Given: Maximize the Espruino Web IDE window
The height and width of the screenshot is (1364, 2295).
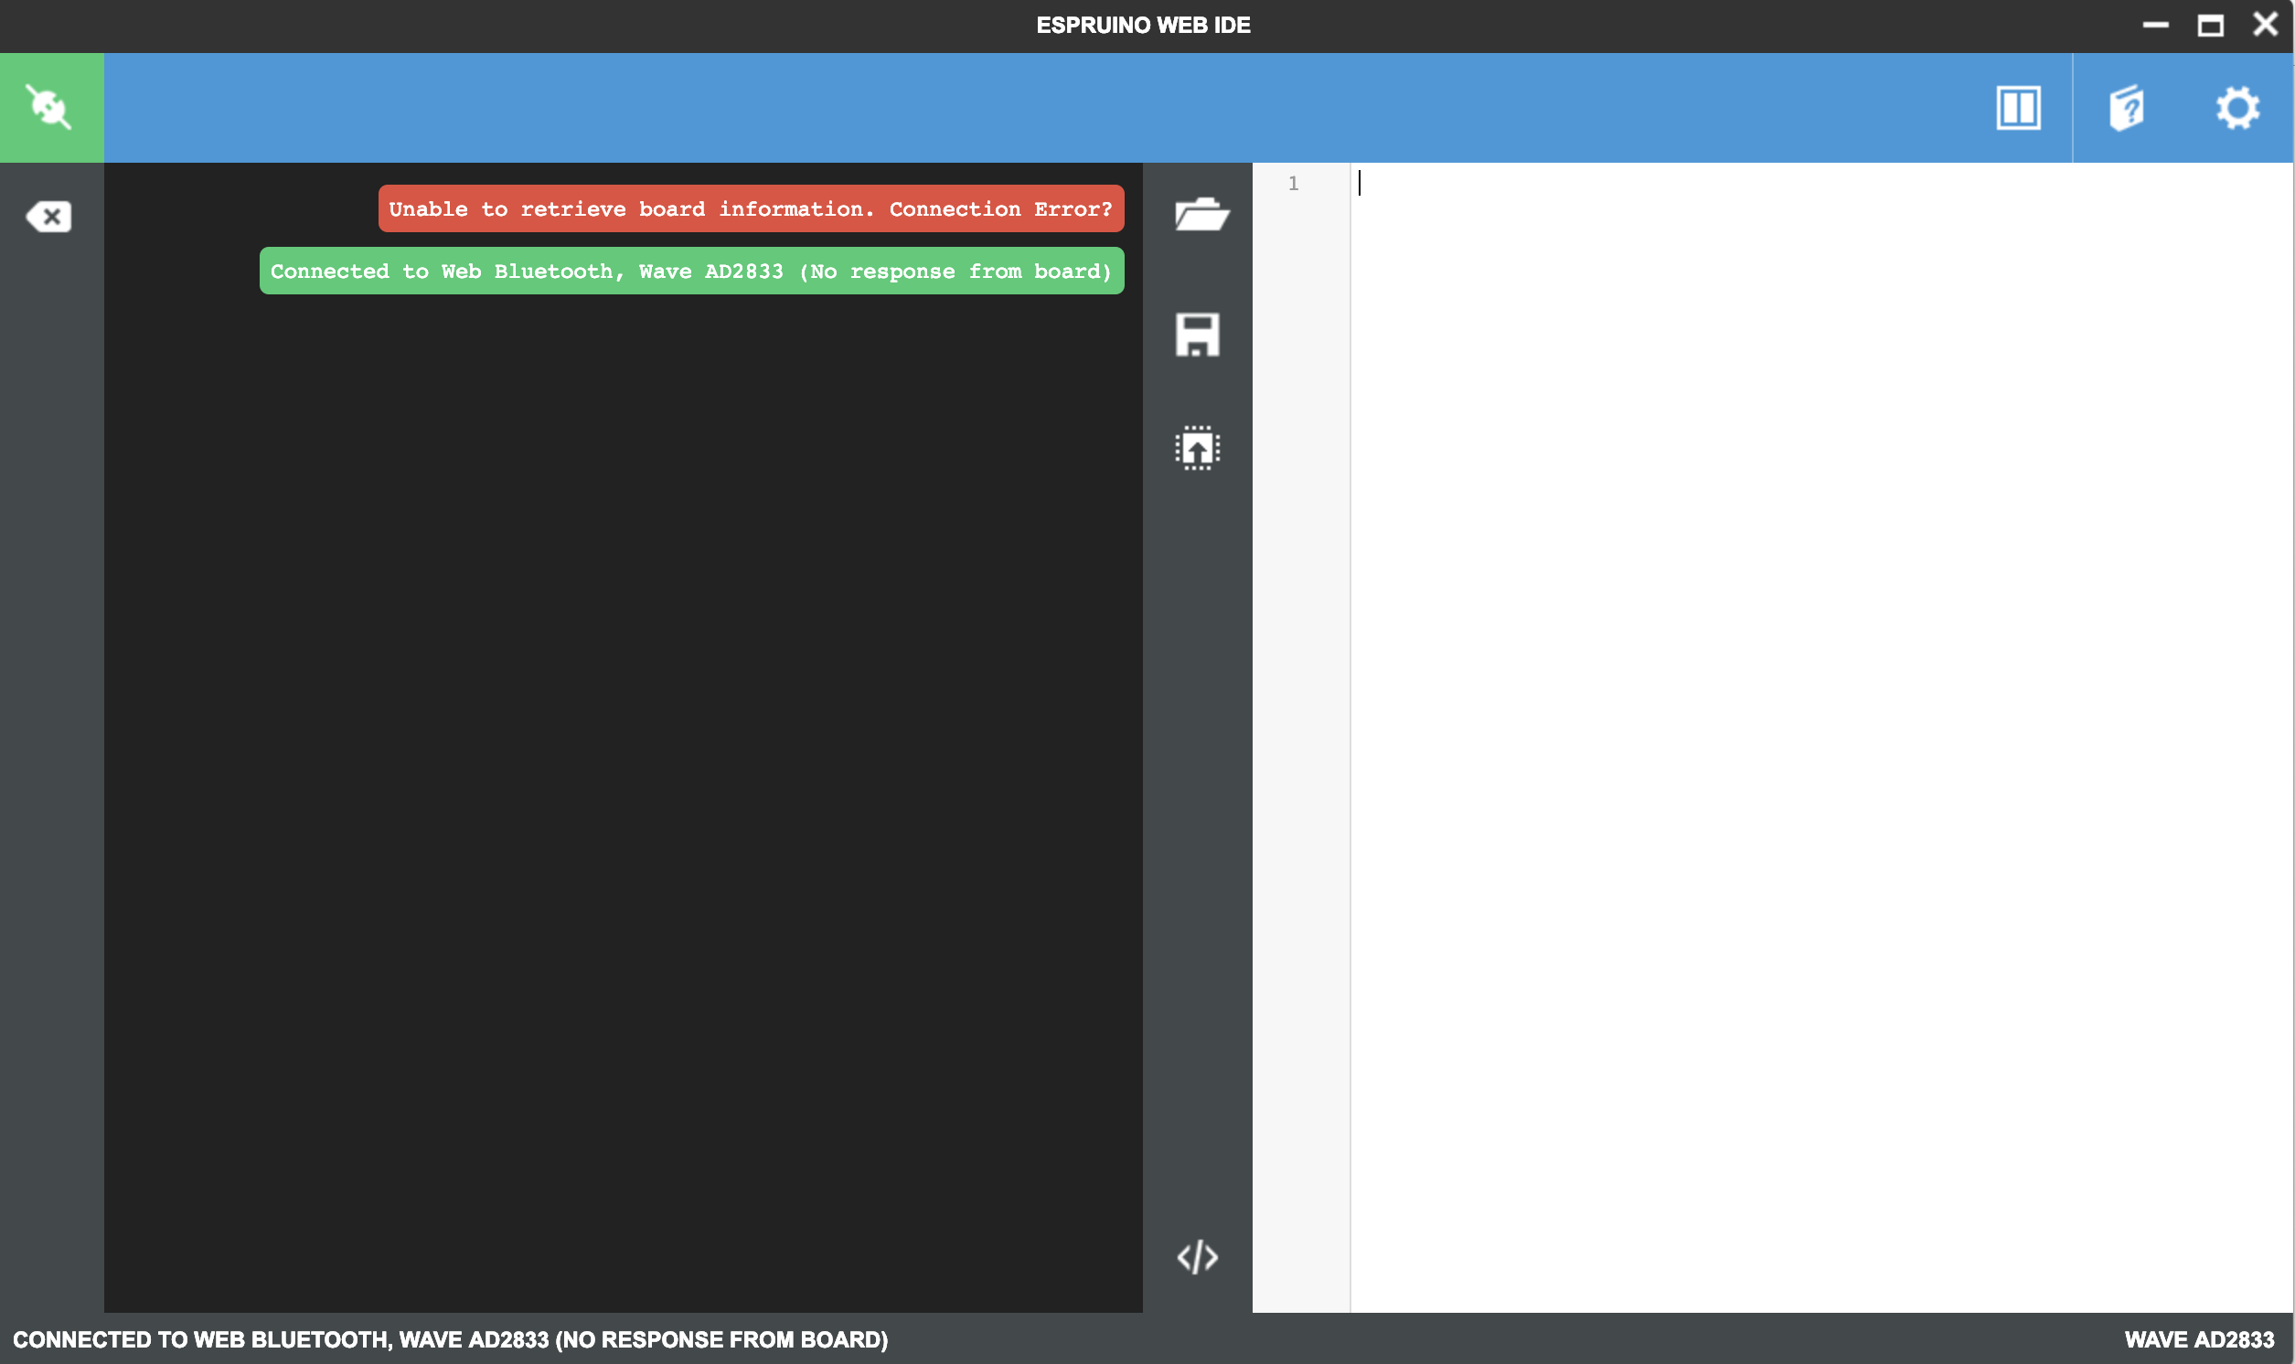Looking at the screenshot, I should (x=2210, y=25).
